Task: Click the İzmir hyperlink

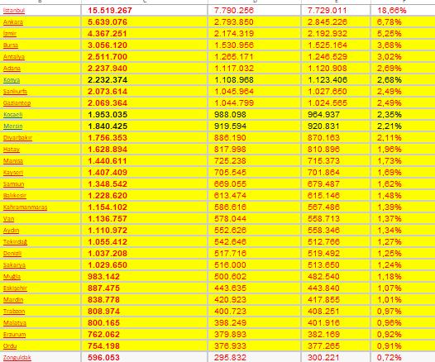Action: click(x=10, y=34)
